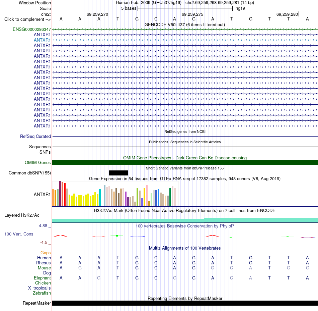This screenshot has height=311, width=318.
Task: Click the '100 Vert. Cons' track label
Action: 19,234
